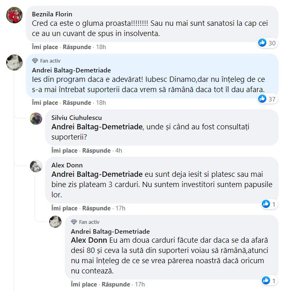The width and height of the screenshot is (293, 291).
Task: Click the 4h timestamp on Silviu's reply
Action: pos(119,151)
